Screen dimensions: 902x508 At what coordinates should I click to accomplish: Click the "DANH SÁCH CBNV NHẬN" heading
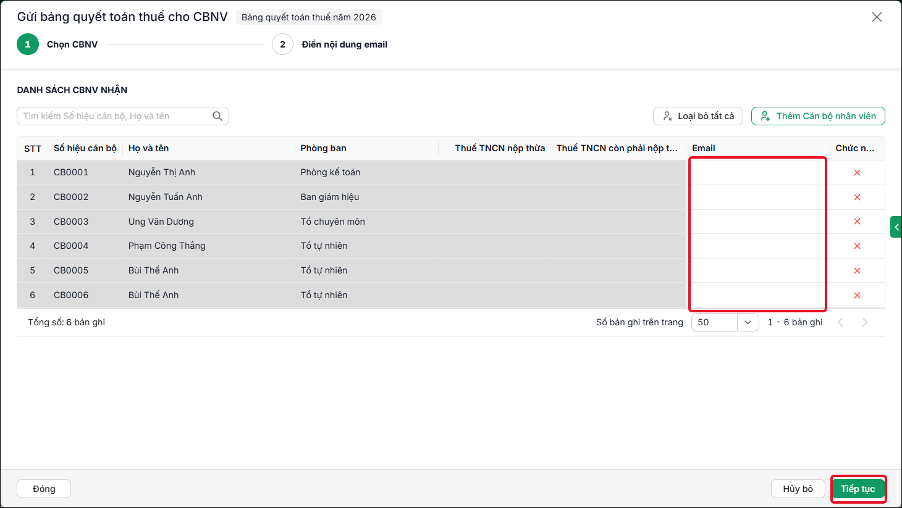point(72,90)
